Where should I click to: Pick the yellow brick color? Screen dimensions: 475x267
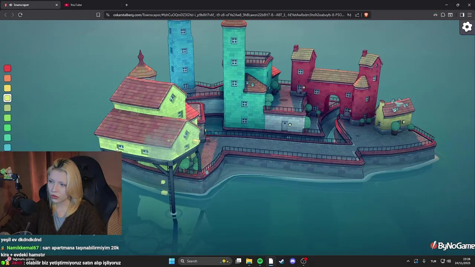(7, 88)
